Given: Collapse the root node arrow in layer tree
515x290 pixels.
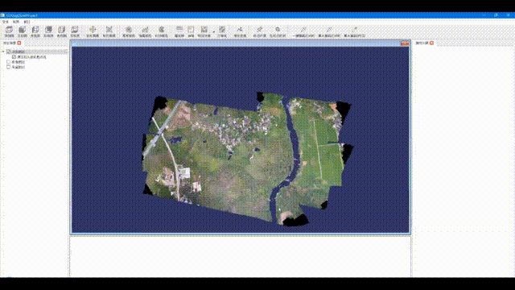Looking at the screenshot, I should tap(3, 52).
